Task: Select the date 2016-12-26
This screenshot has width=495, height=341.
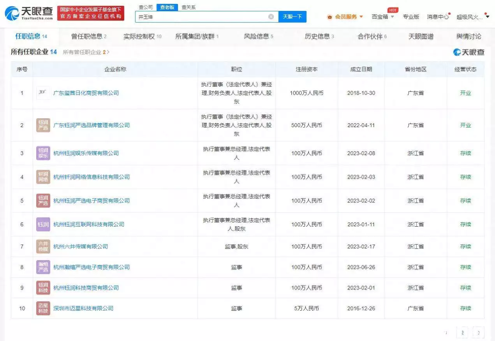Action: pyautogui.click(x=361, y=308)
